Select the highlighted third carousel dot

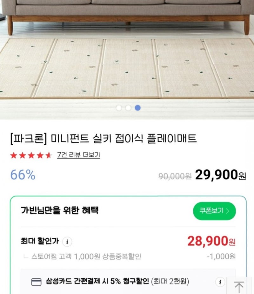tap(137, 108)
